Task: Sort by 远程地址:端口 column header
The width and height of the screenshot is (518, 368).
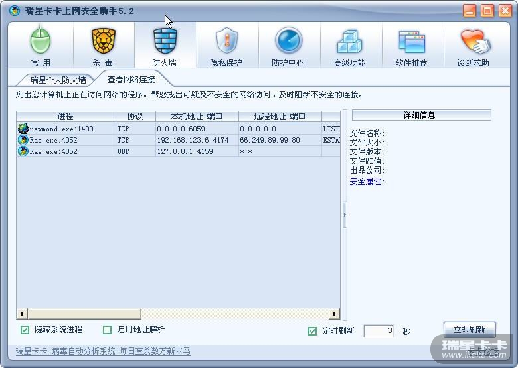Action: pos(280,116)
